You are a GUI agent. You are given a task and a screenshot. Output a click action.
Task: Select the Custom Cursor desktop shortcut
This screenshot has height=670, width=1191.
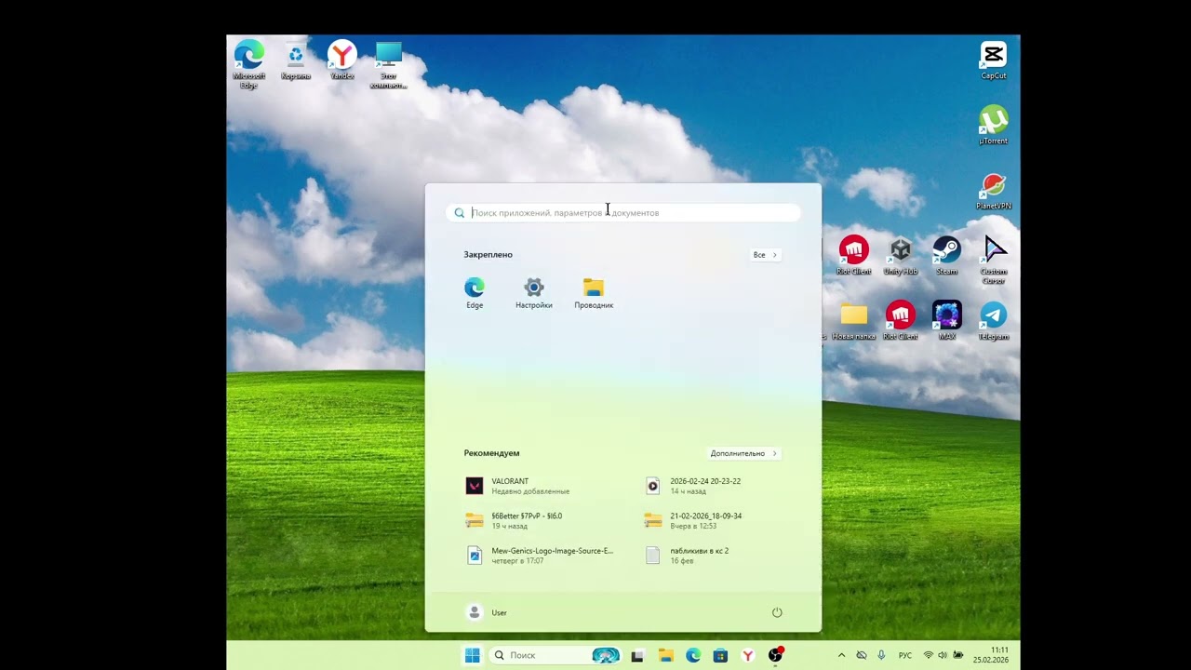(x=994, y=260)
